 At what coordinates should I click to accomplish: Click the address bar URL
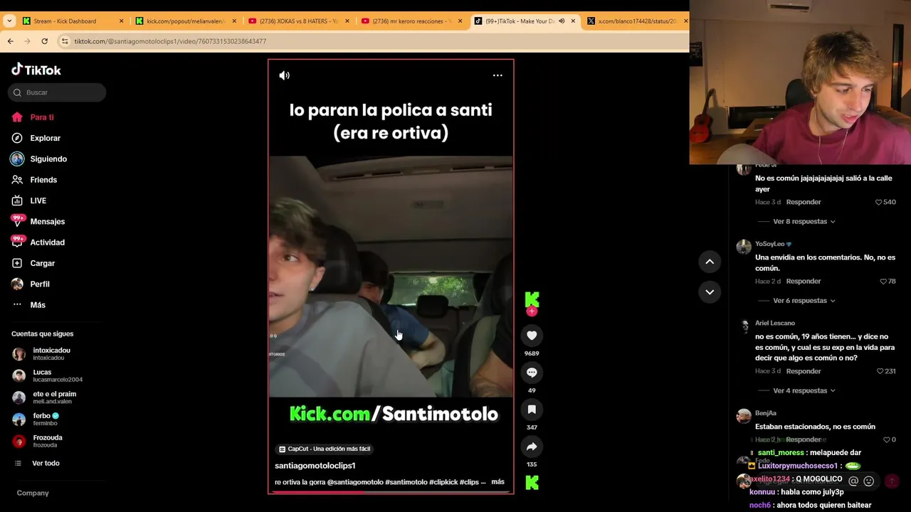(170, 41)
